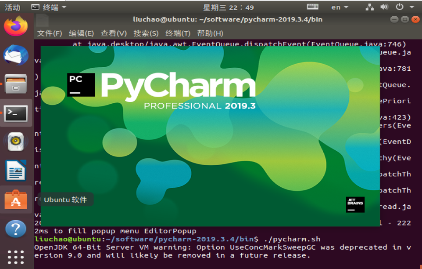The height and width of the screenshot is (269, 422).
Task: Open the 帮助(H) menu
Action: 210,33
